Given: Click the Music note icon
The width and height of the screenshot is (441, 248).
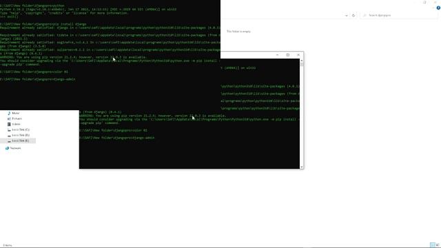Looking at the screenshot, I should pos(9,113).
